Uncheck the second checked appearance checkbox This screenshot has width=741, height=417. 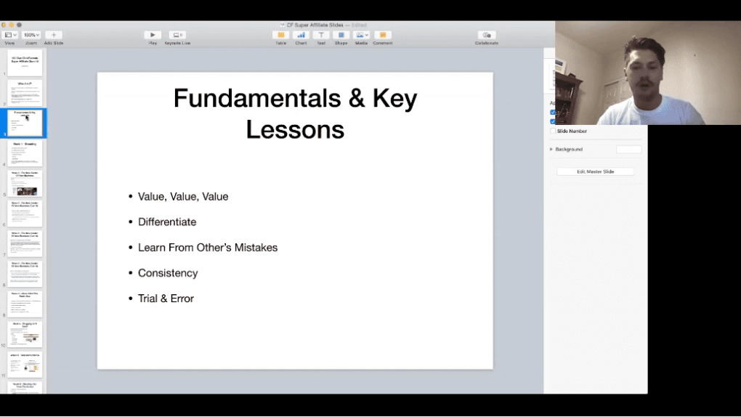[553, 121]
